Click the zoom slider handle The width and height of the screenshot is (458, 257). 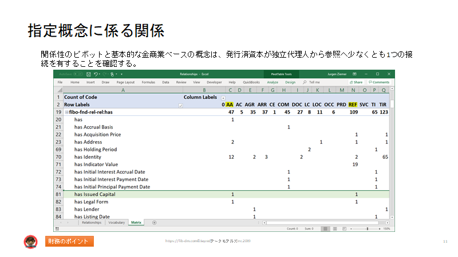tap(368, 229)
